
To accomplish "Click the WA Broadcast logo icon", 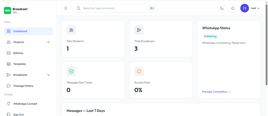I will (8, 10).
